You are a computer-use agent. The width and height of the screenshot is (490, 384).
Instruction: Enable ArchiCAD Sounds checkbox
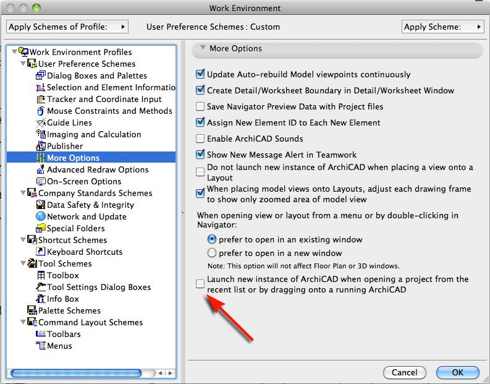[x=200, y=139]
